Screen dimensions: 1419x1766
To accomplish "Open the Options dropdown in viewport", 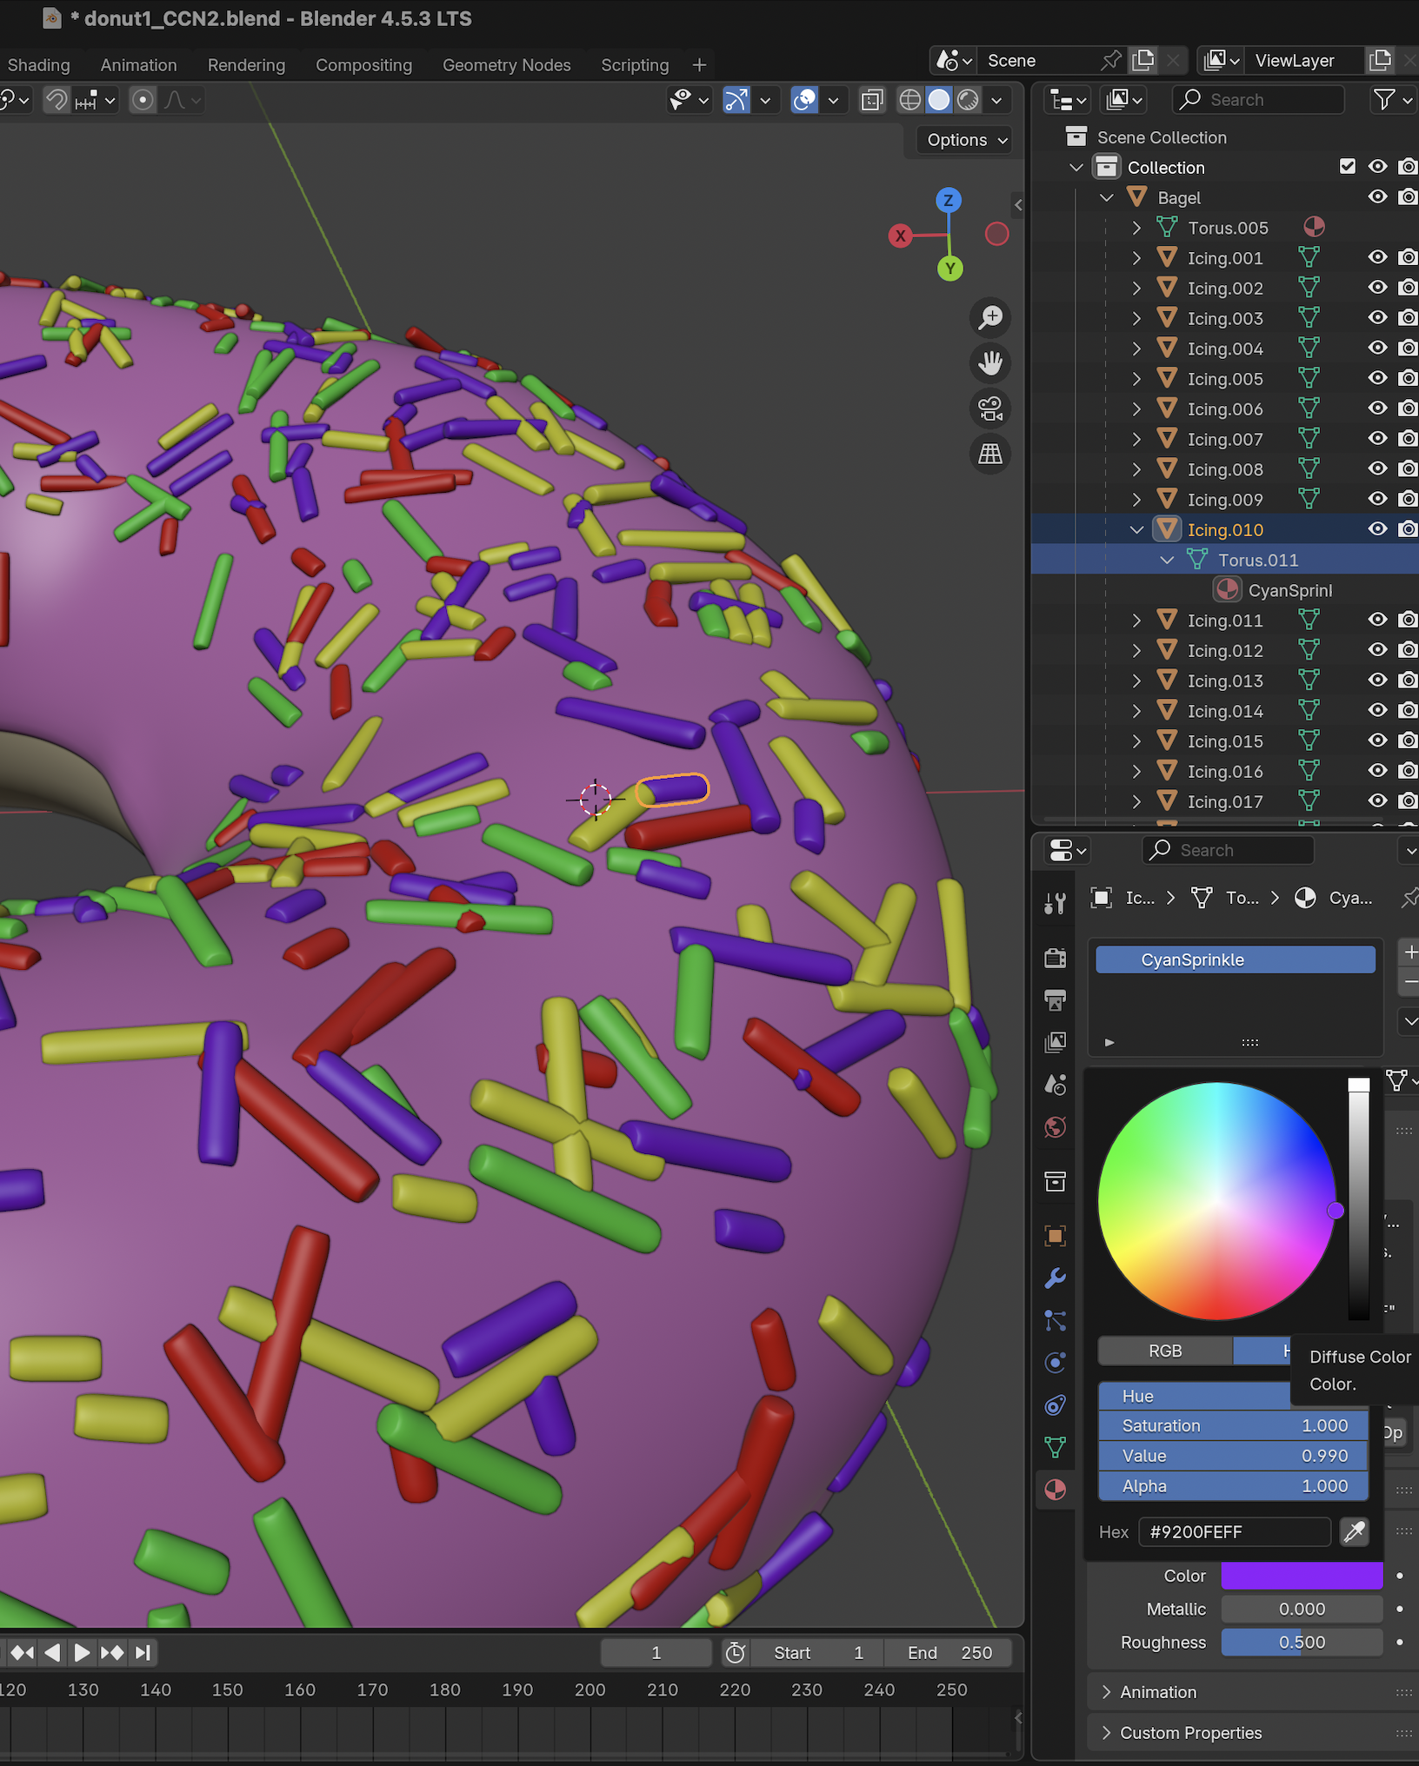I will click(x=963, y=139).
